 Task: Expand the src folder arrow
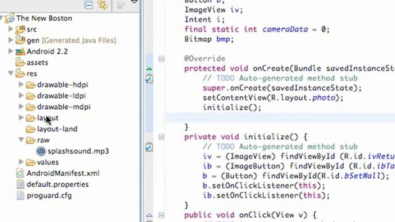click(x=10, y=29)
